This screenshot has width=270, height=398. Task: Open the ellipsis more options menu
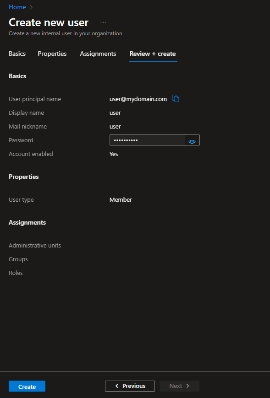tap(103, 22)
